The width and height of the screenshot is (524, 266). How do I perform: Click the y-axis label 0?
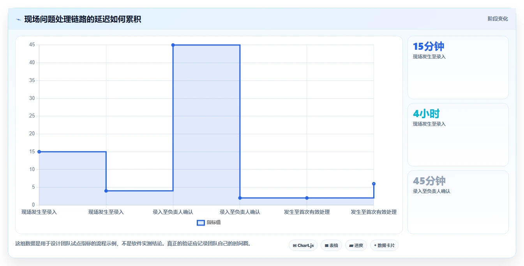coord(33,205)
